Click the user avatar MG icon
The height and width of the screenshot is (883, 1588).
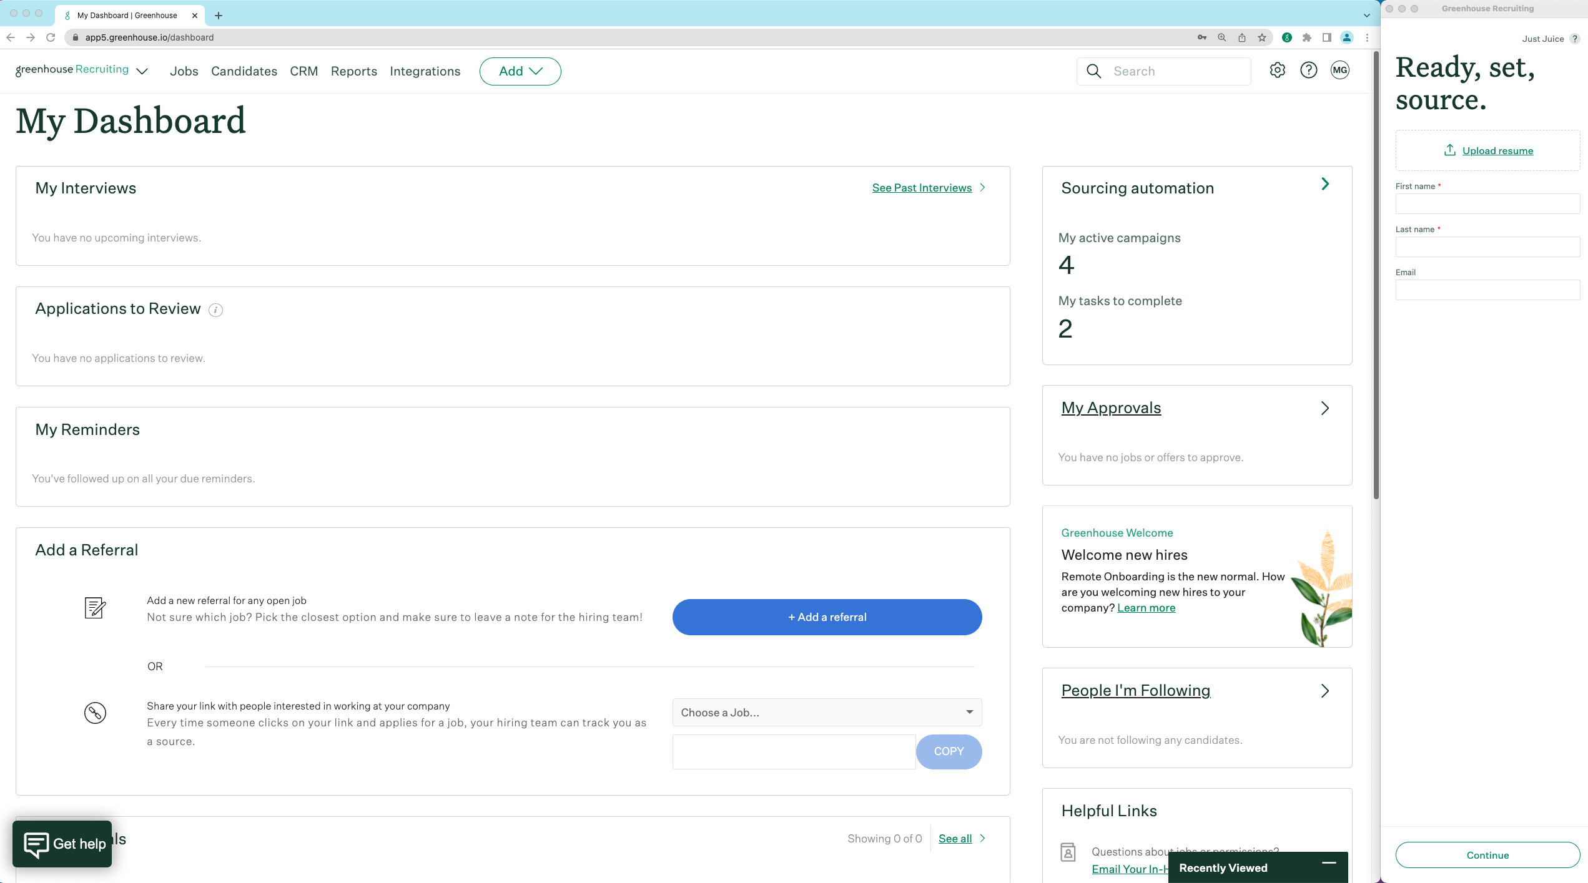pyautogui.click(x=1339, y=71)
